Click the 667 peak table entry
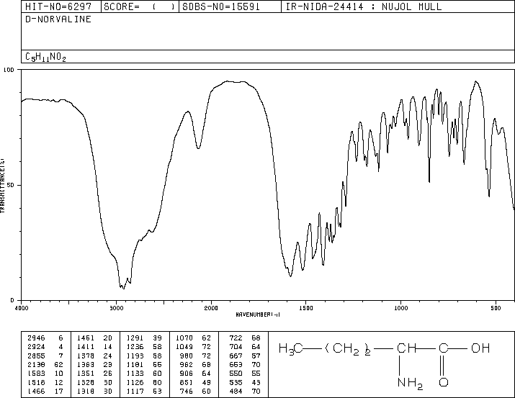Image resolution: width=515 pixels, height=398 pixels. coord(236,356)
